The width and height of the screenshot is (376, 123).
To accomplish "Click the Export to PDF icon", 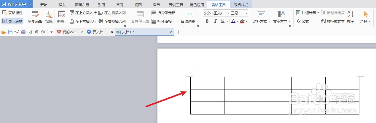I will [x=17, y=32].
